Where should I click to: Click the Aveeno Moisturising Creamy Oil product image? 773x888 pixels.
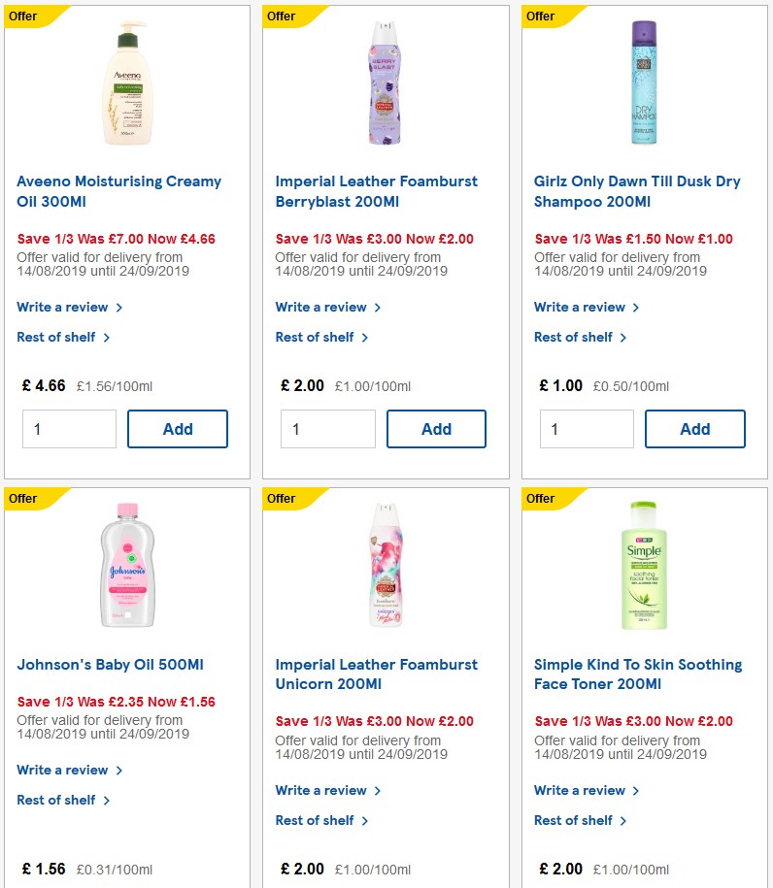[125, 82]
